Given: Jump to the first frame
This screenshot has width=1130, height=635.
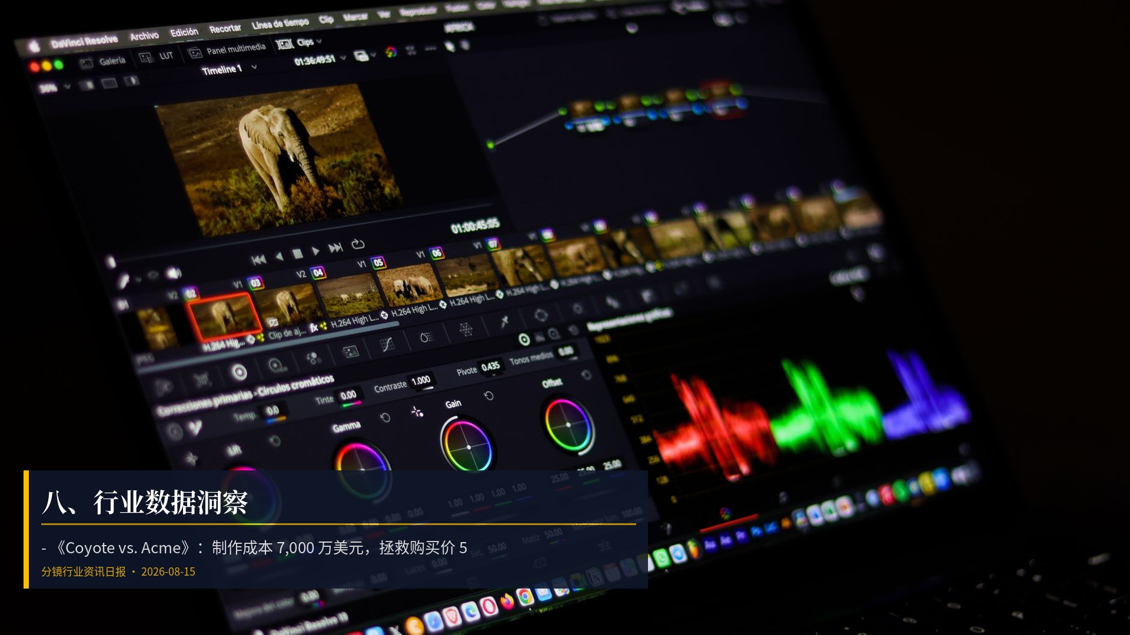Looking at the screenshot, I should 258,259.
